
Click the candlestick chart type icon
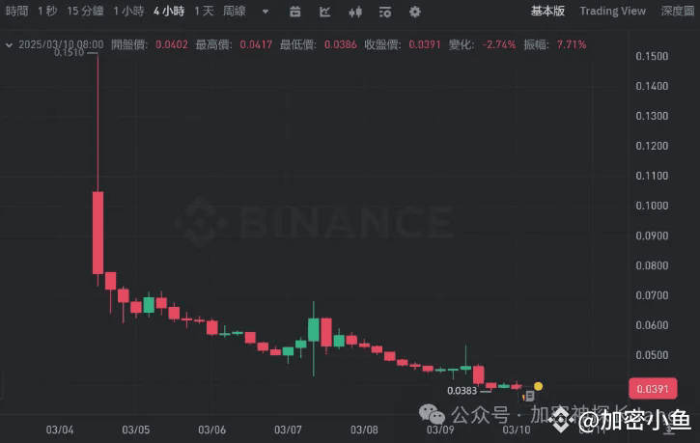click(355, 12)
